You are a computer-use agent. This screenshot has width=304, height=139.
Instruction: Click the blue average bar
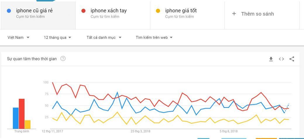pyautogui.click(x=16, y=118)
